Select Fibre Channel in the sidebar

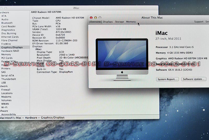[9, 40]
